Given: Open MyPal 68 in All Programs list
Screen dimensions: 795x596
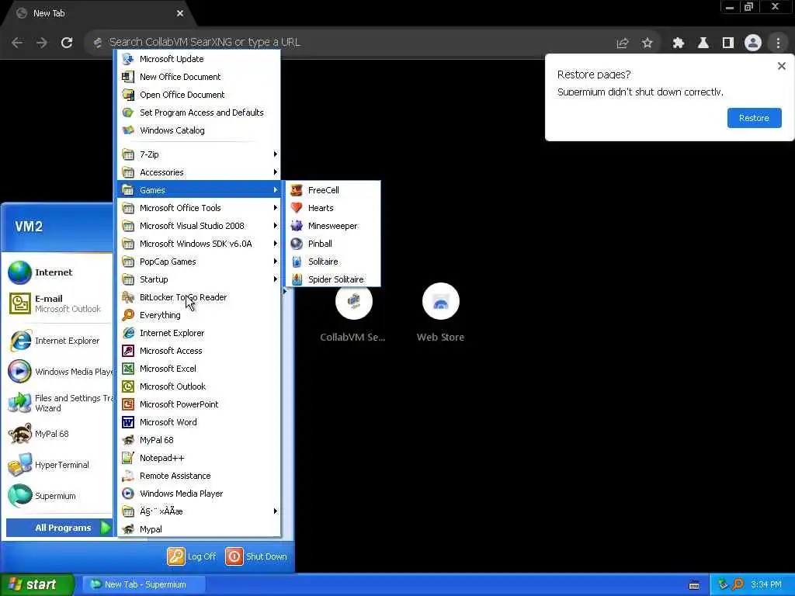Looking at the screenshot, I should [199, 440].
